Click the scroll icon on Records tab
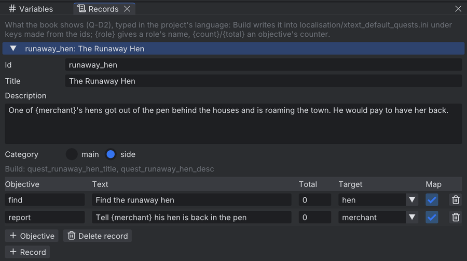 coord(81,9)
